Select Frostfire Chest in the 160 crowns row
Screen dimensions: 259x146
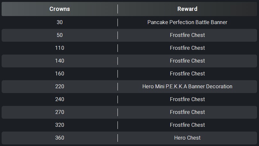[x=187, y=74]
